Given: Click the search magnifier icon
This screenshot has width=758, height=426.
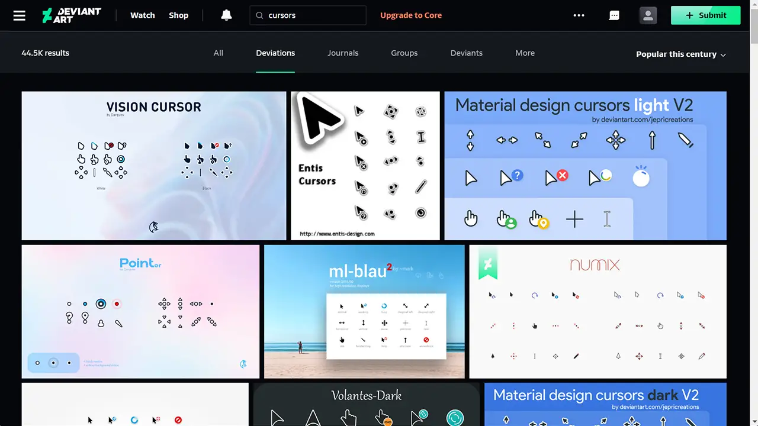Looking at the screenshot, I should pos(259,15).
